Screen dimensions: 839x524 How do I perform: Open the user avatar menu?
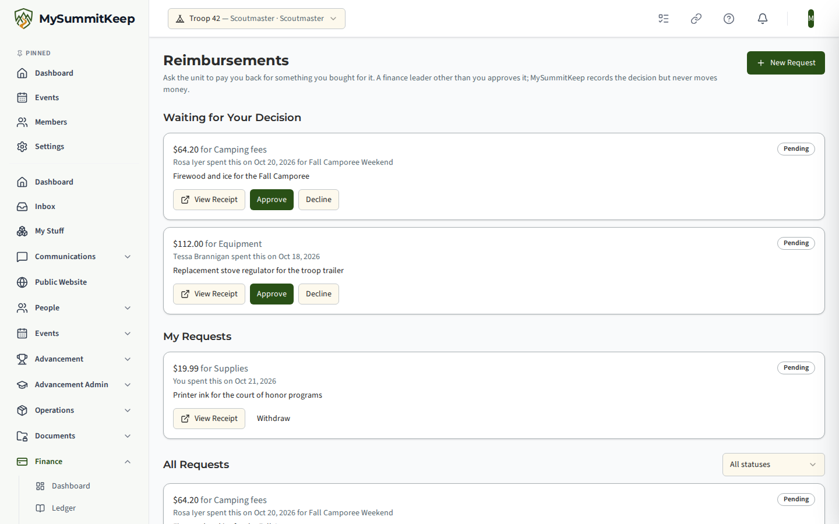[x=810, y=19]
